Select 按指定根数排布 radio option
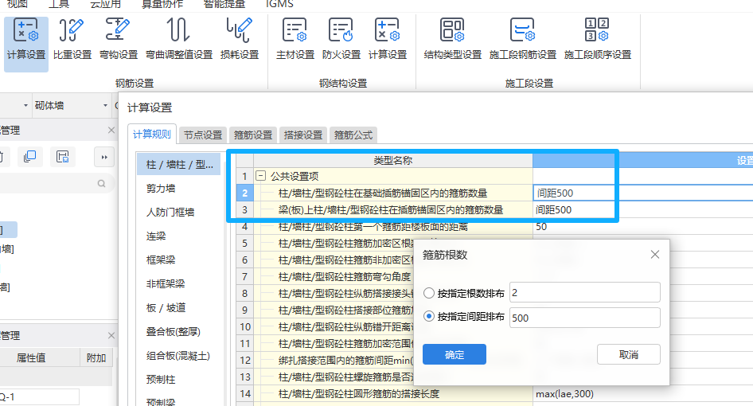753x406 pixels. [x=429, y=293]
